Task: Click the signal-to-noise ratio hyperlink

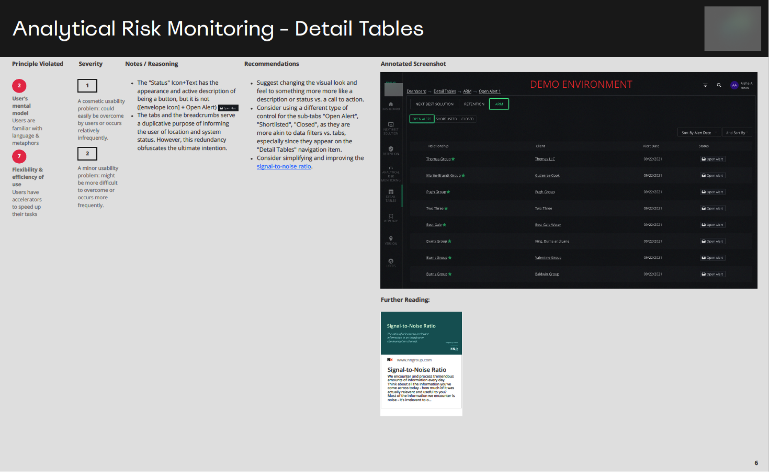Action: [284, 166]
